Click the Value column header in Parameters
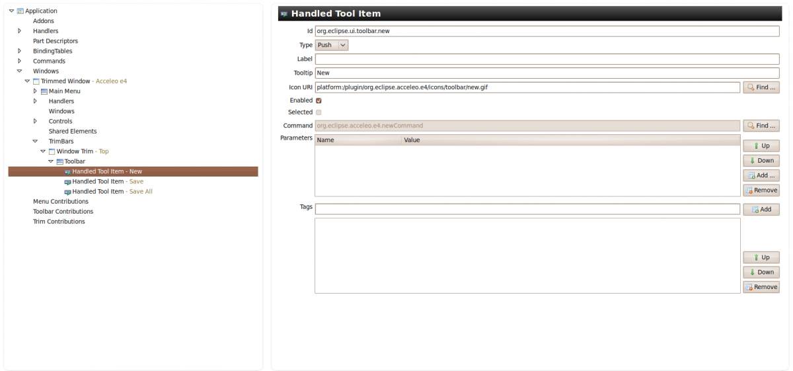Screen dimensions: 793x371 click(412, 140)
